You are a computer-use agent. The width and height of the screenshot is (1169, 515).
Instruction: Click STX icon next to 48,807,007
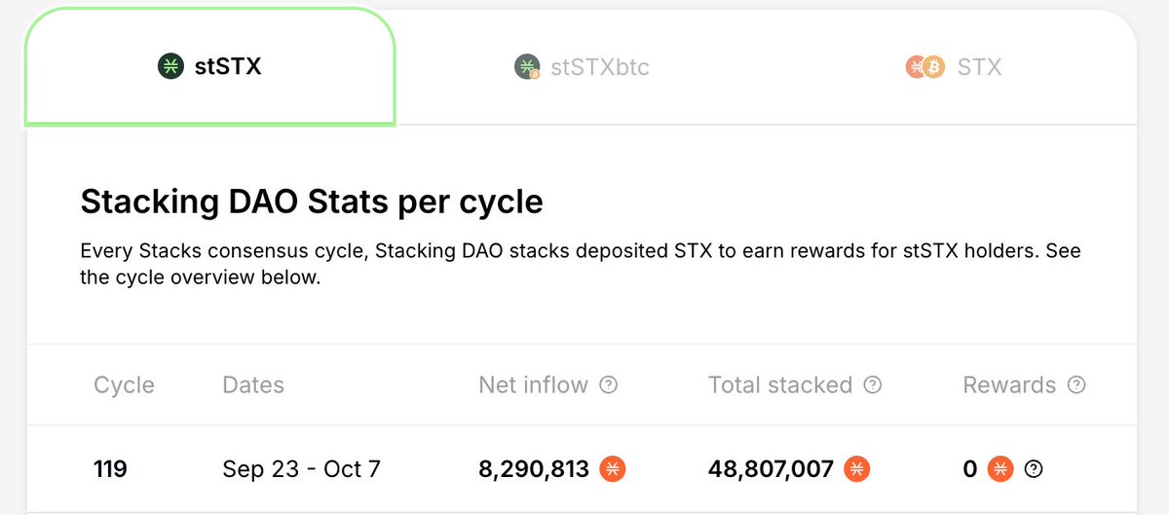coord(857,469)
